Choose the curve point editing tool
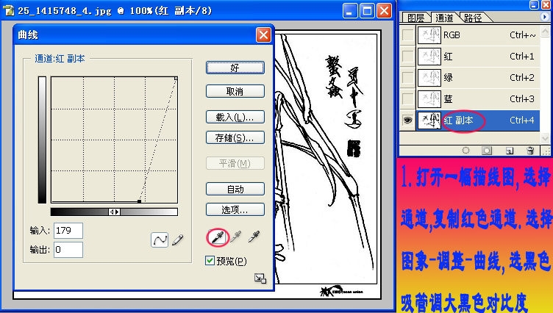The height and width of the screenshot is (313, 553). tap(160, 240)
